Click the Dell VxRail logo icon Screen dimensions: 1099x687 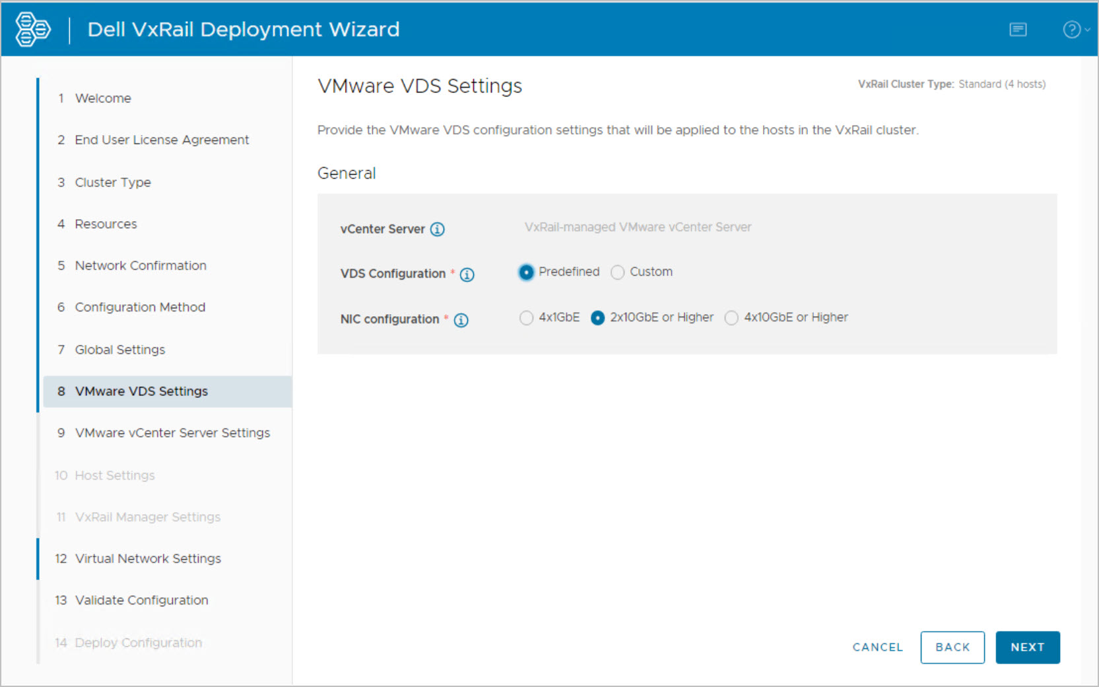tap(32, 30)
